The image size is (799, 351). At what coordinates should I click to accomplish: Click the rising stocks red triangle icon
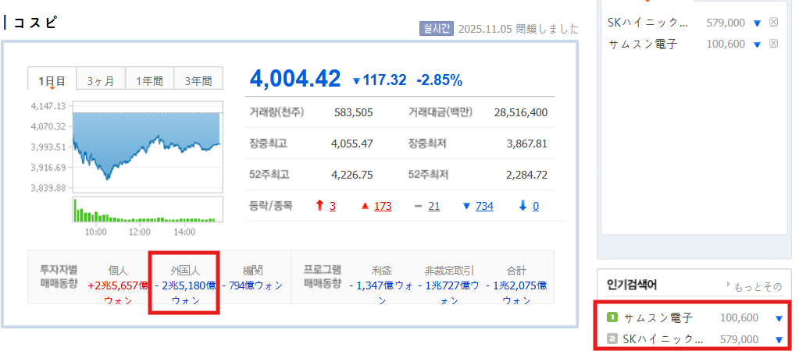coord(364,206)
